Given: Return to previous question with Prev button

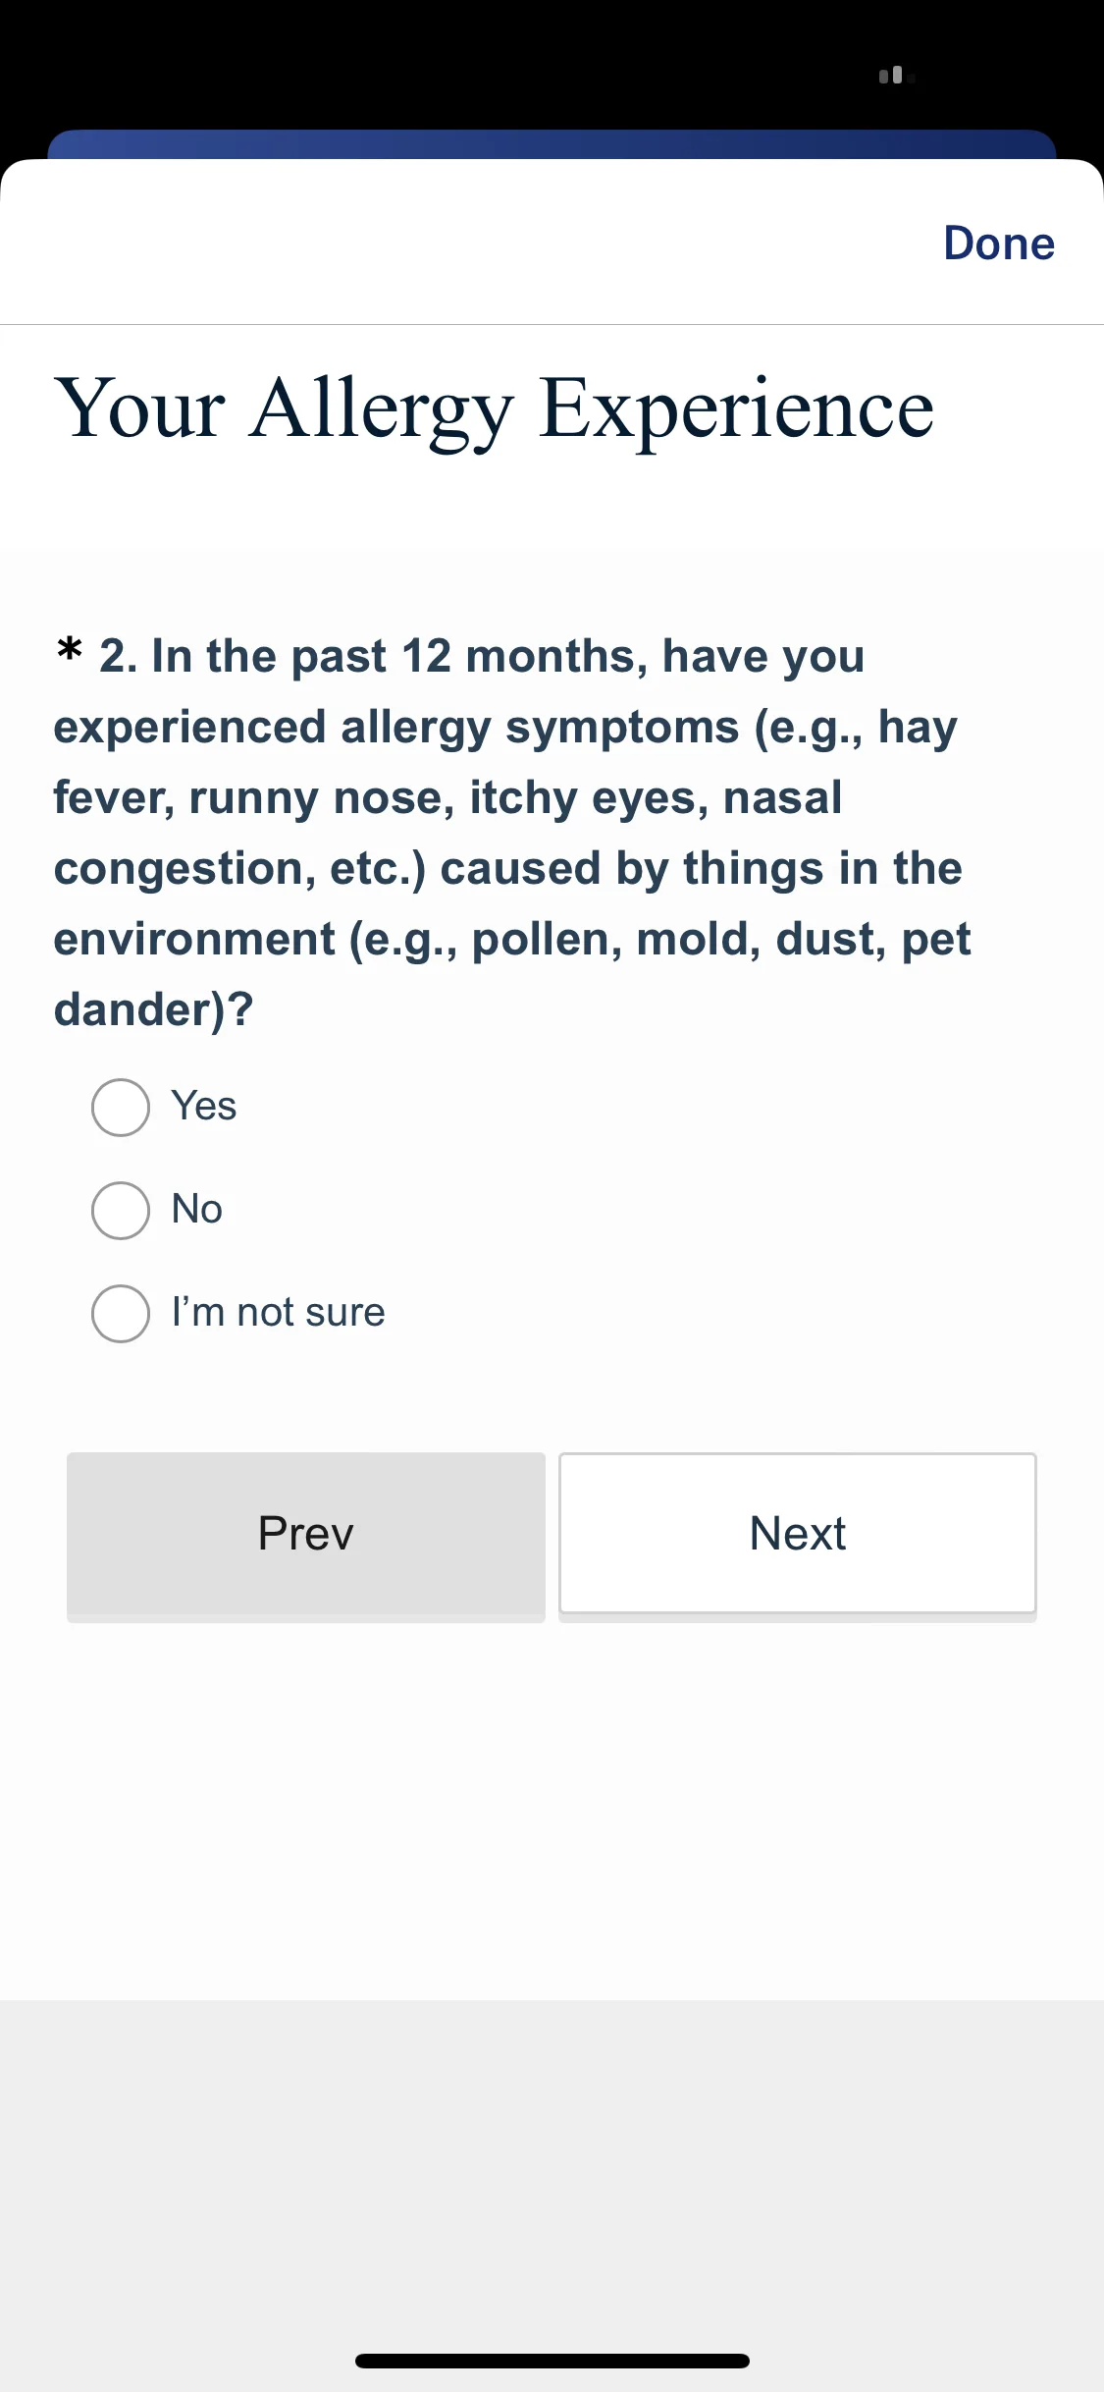Looking at the screenshot, I should [x=306, y=1533].
